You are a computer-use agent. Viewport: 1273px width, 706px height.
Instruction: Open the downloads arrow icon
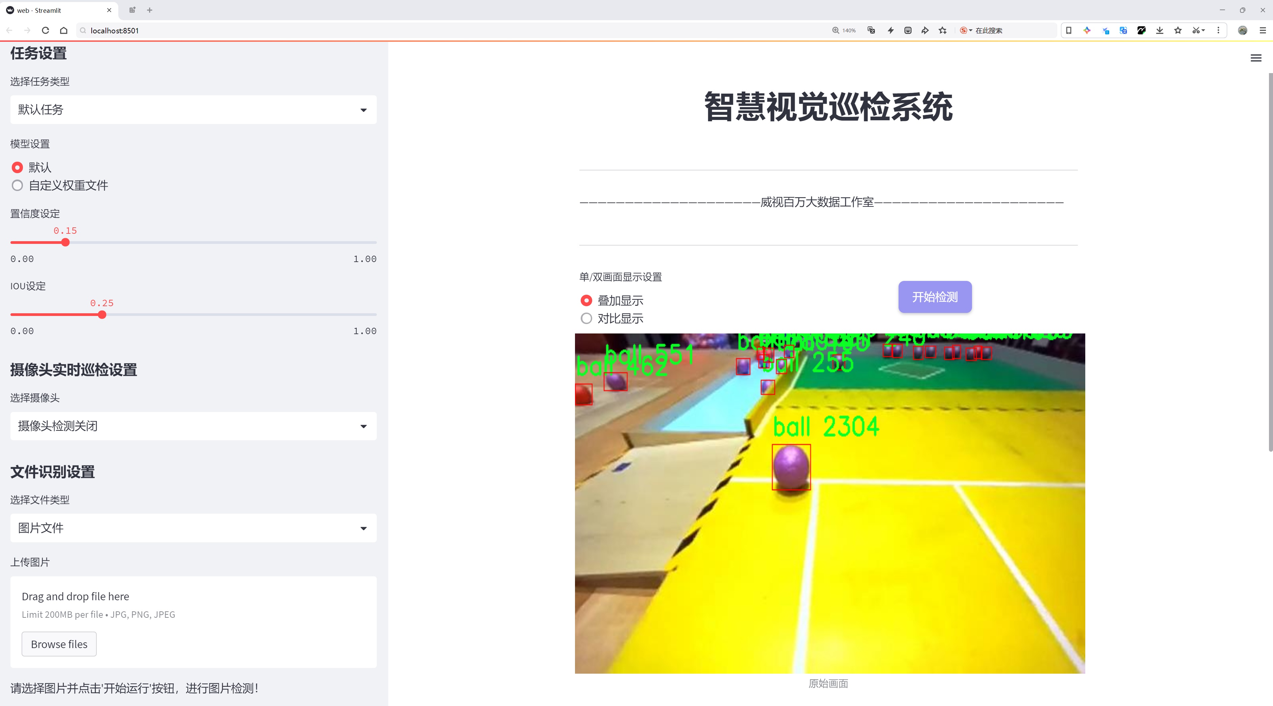point(1160,30)
